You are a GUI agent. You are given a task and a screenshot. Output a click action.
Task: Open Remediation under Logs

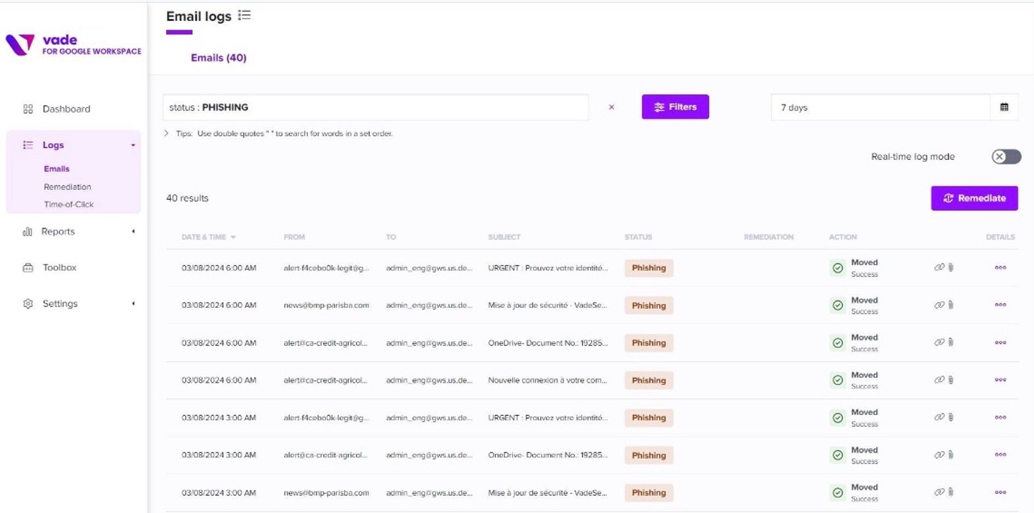click(x=68, y=187)
